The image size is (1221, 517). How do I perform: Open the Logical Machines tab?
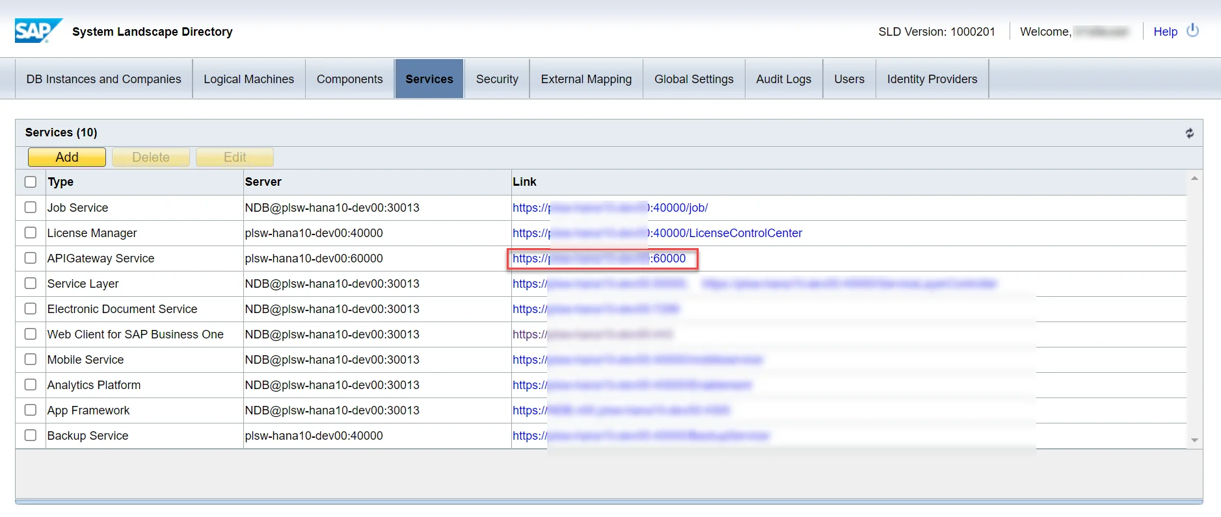[x=248, y=79]
